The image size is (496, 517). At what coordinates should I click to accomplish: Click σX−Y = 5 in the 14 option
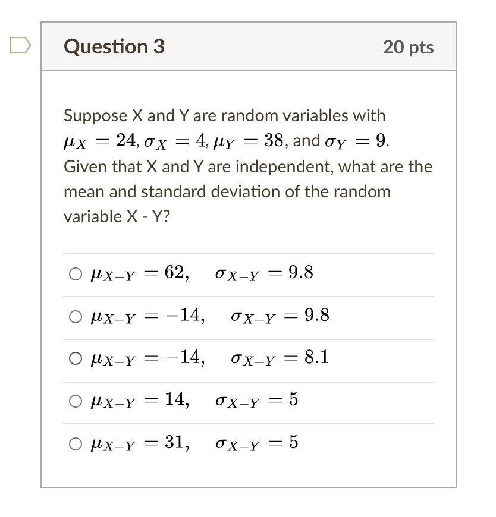coord(257,401)
